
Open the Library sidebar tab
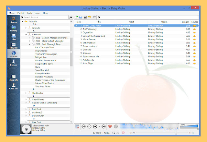pyautogui.click(x=14, y=28)
